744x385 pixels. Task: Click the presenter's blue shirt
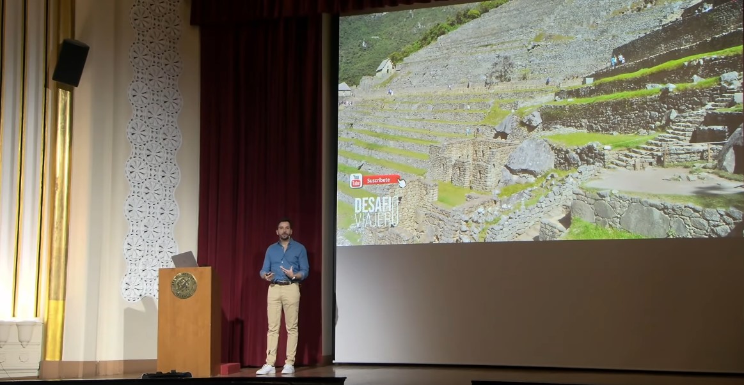285,259
